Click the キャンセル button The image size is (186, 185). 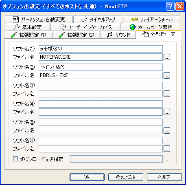coord(126,177)
